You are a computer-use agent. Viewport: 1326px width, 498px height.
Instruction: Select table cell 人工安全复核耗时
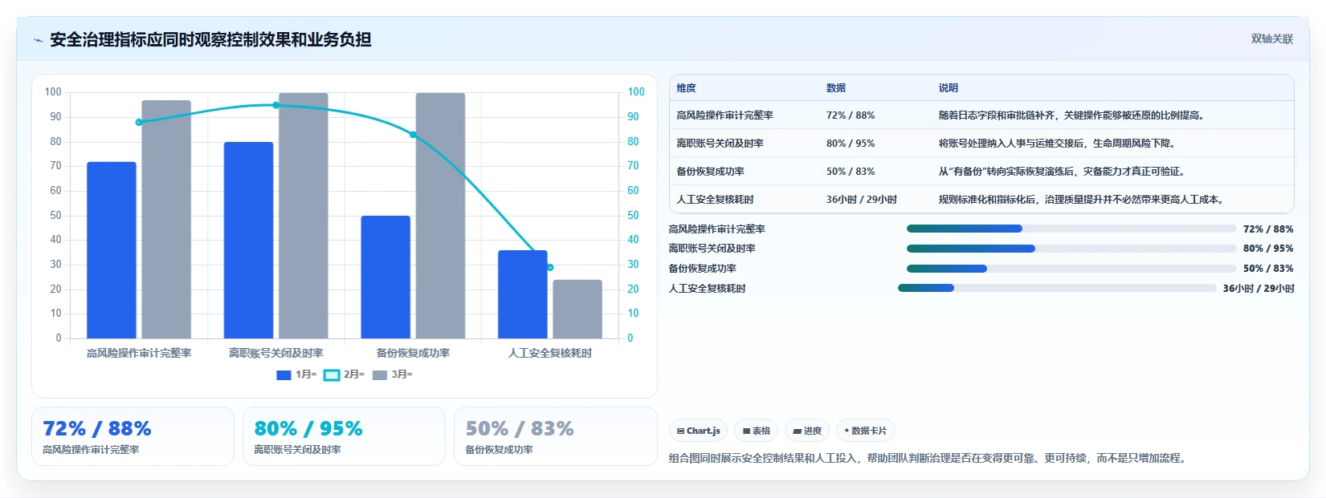715,200
